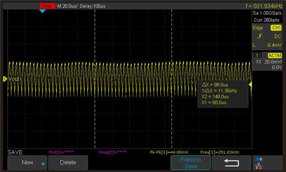Toggle the AC1M coupling badge
This screenshot has width=286, height=172.
(x=274, y=55)
